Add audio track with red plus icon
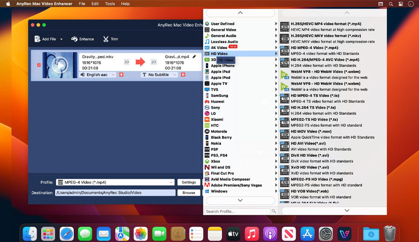 pyautogui.click(x=121, y=74)
